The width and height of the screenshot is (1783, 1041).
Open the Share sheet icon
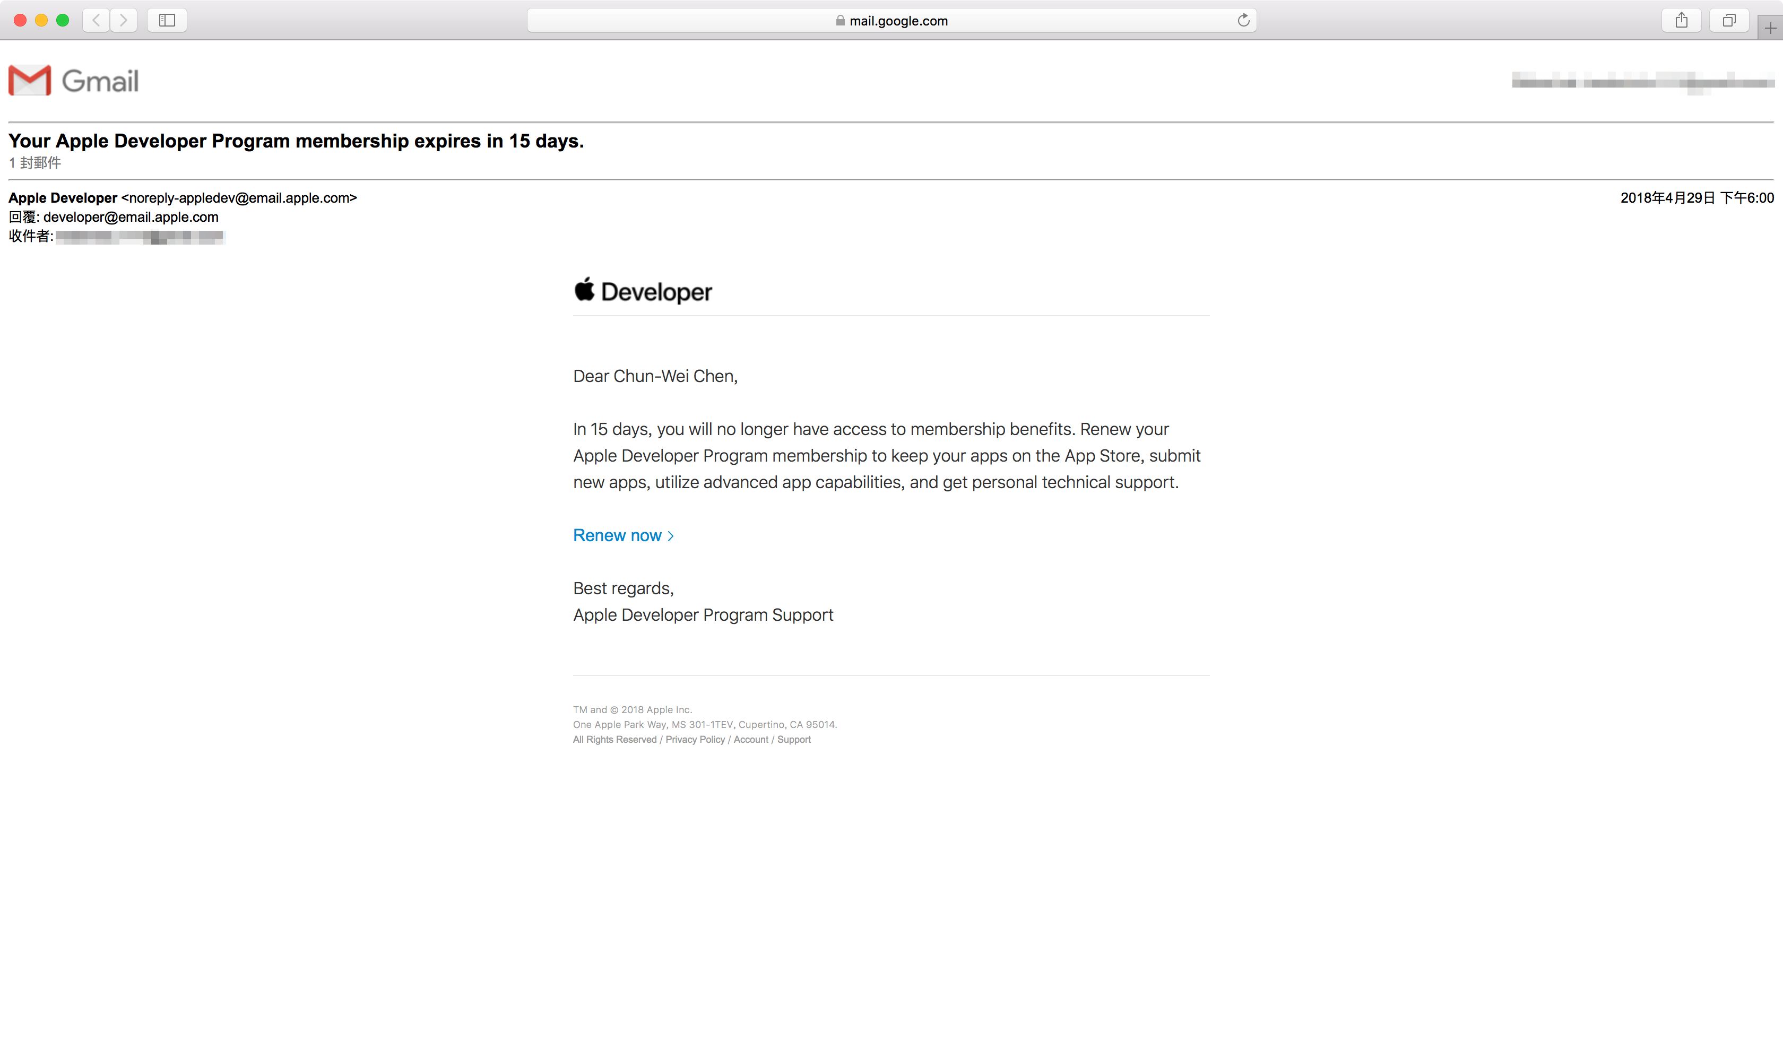(x=1681, y=20)
